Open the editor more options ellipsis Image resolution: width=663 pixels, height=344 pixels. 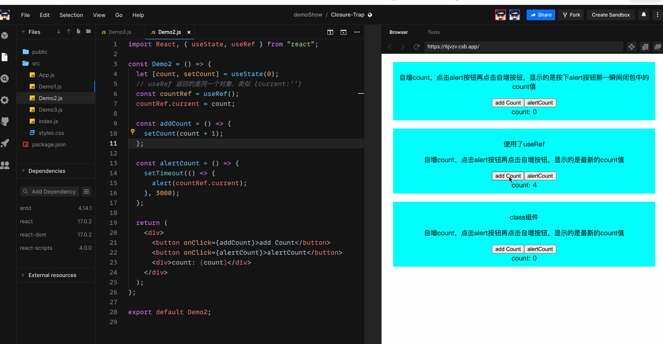pos(357,32)
